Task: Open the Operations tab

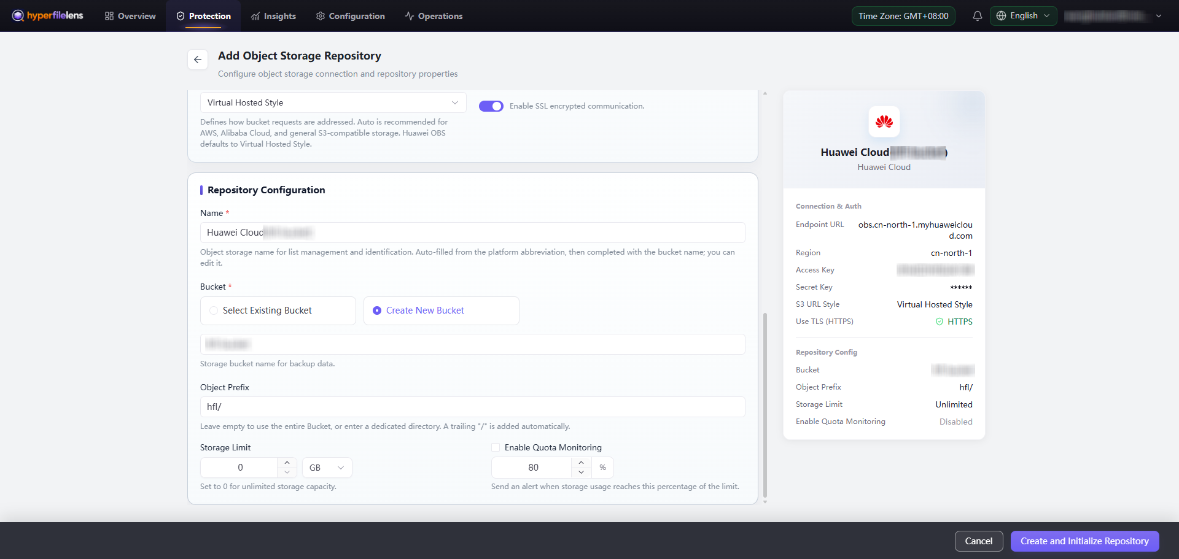Action: (434, 16)
